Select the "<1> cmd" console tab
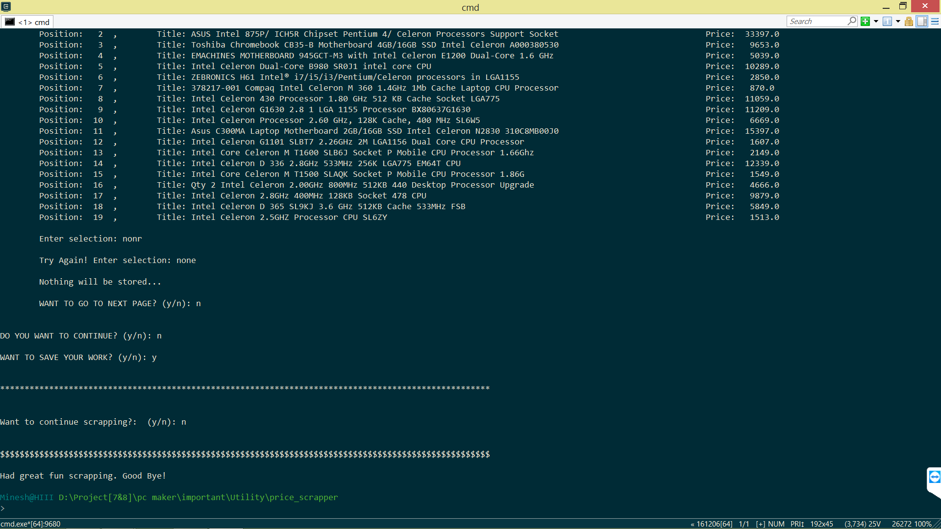Viewport: 941px width, 529px height. tap(27, 22)
